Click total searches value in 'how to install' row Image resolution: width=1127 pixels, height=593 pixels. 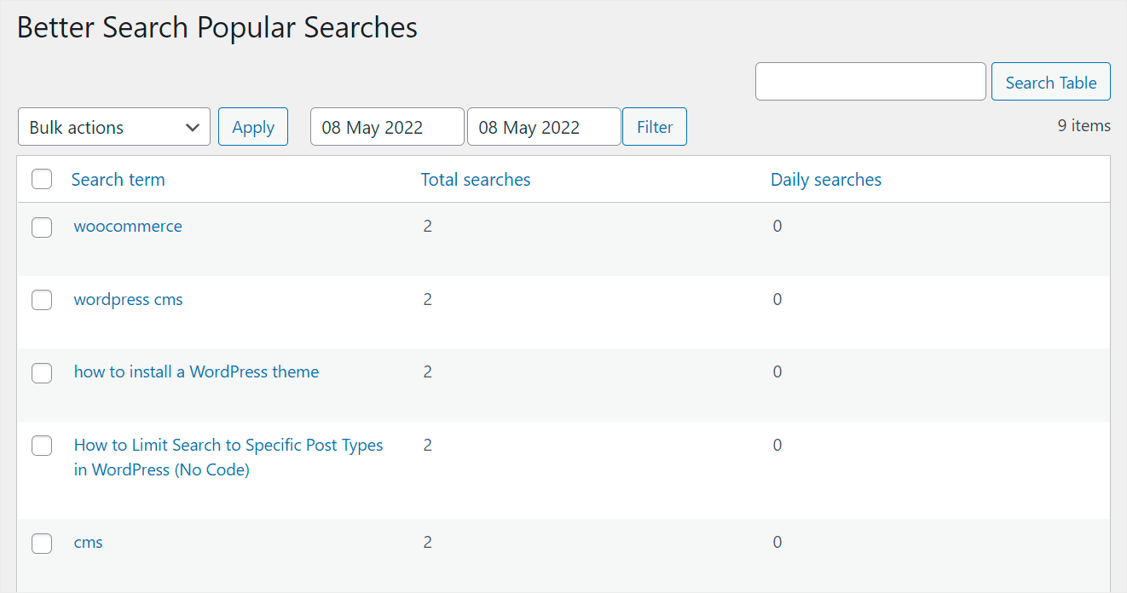[428, 371]
